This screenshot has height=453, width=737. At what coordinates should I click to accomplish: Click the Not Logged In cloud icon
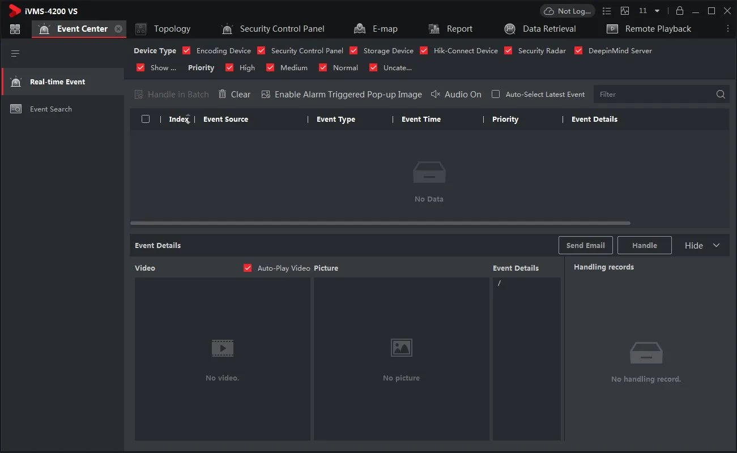tap(548, 11)
